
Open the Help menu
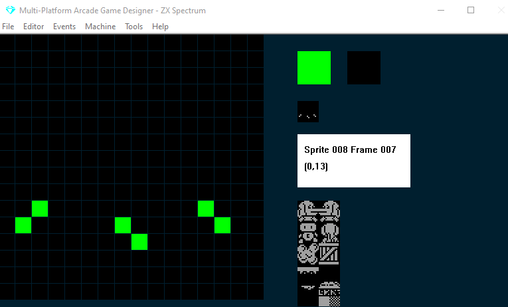tap(161, 27)
